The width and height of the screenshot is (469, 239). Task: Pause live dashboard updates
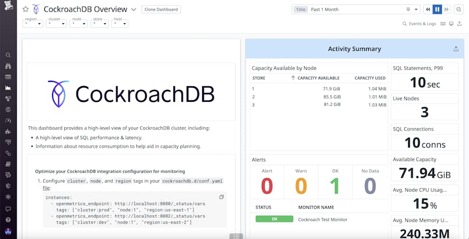click(x=437, y=9)
